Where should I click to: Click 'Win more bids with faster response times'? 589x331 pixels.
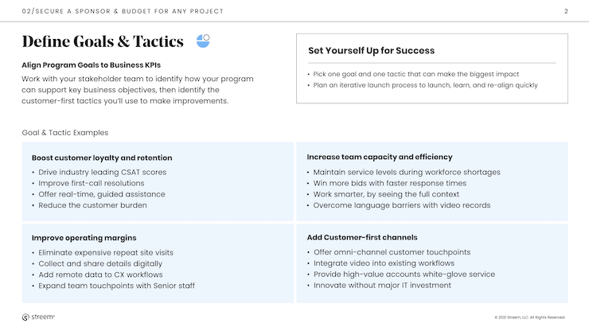tap(389, 183)
